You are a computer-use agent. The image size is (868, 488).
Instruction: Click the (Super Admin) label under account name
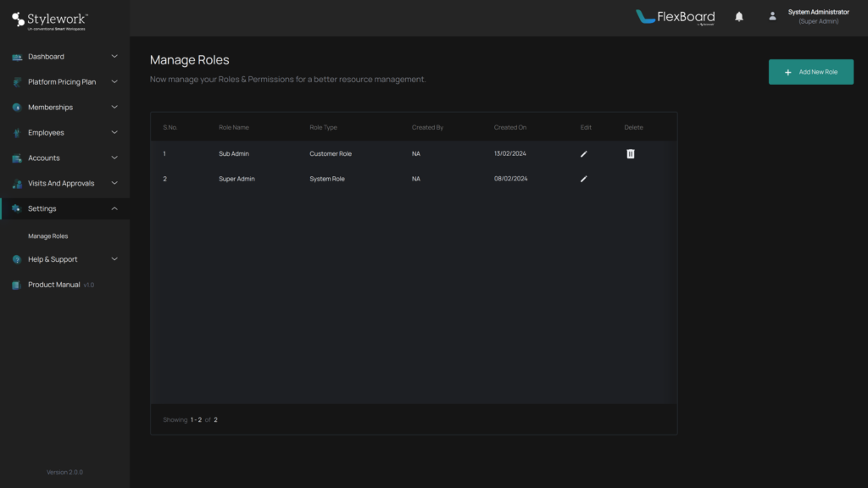point(818,21)
